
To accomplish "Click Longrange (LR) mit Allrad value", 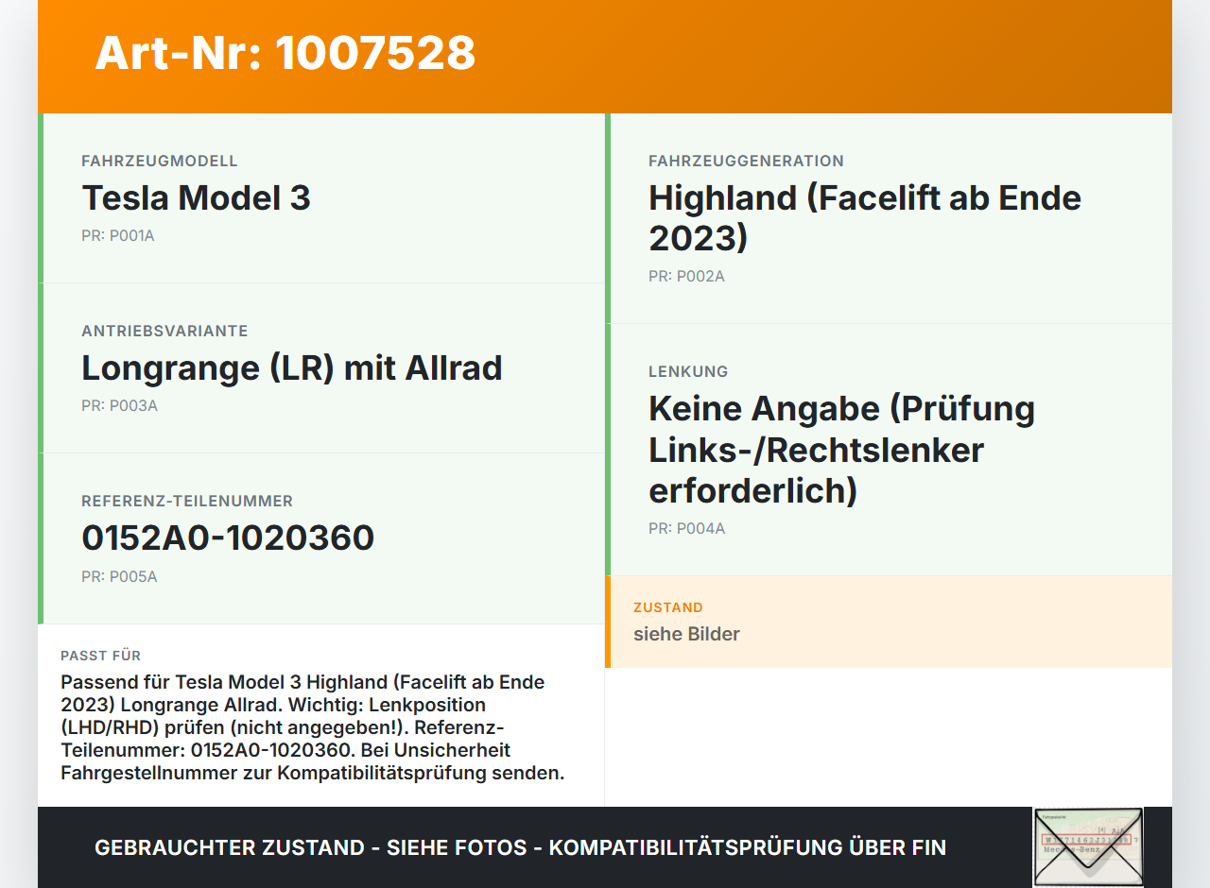I will coord(292,367).
